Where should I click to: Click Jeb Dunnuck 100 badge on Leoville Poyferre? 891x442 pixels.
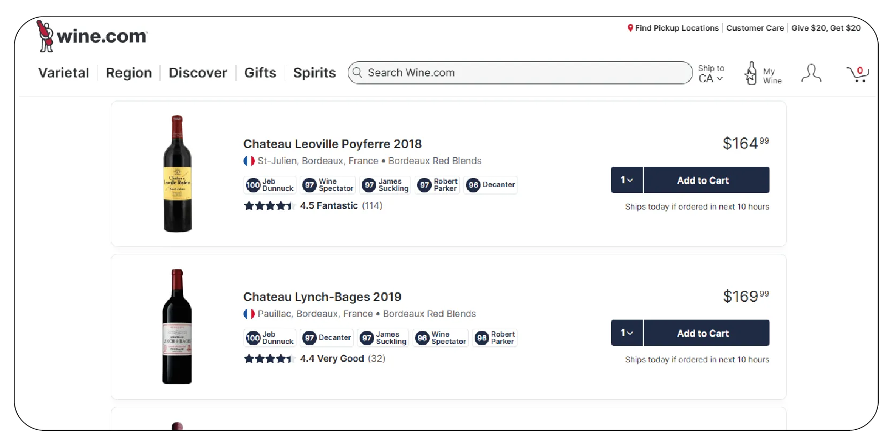270,185
